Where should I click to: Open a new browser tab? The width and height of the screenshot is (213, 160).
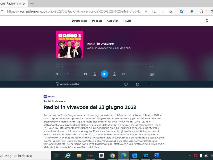coord(32,3)
